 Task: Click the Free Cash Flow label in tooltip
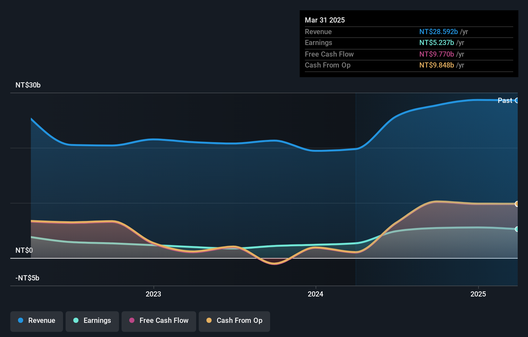tap(329, 54)
